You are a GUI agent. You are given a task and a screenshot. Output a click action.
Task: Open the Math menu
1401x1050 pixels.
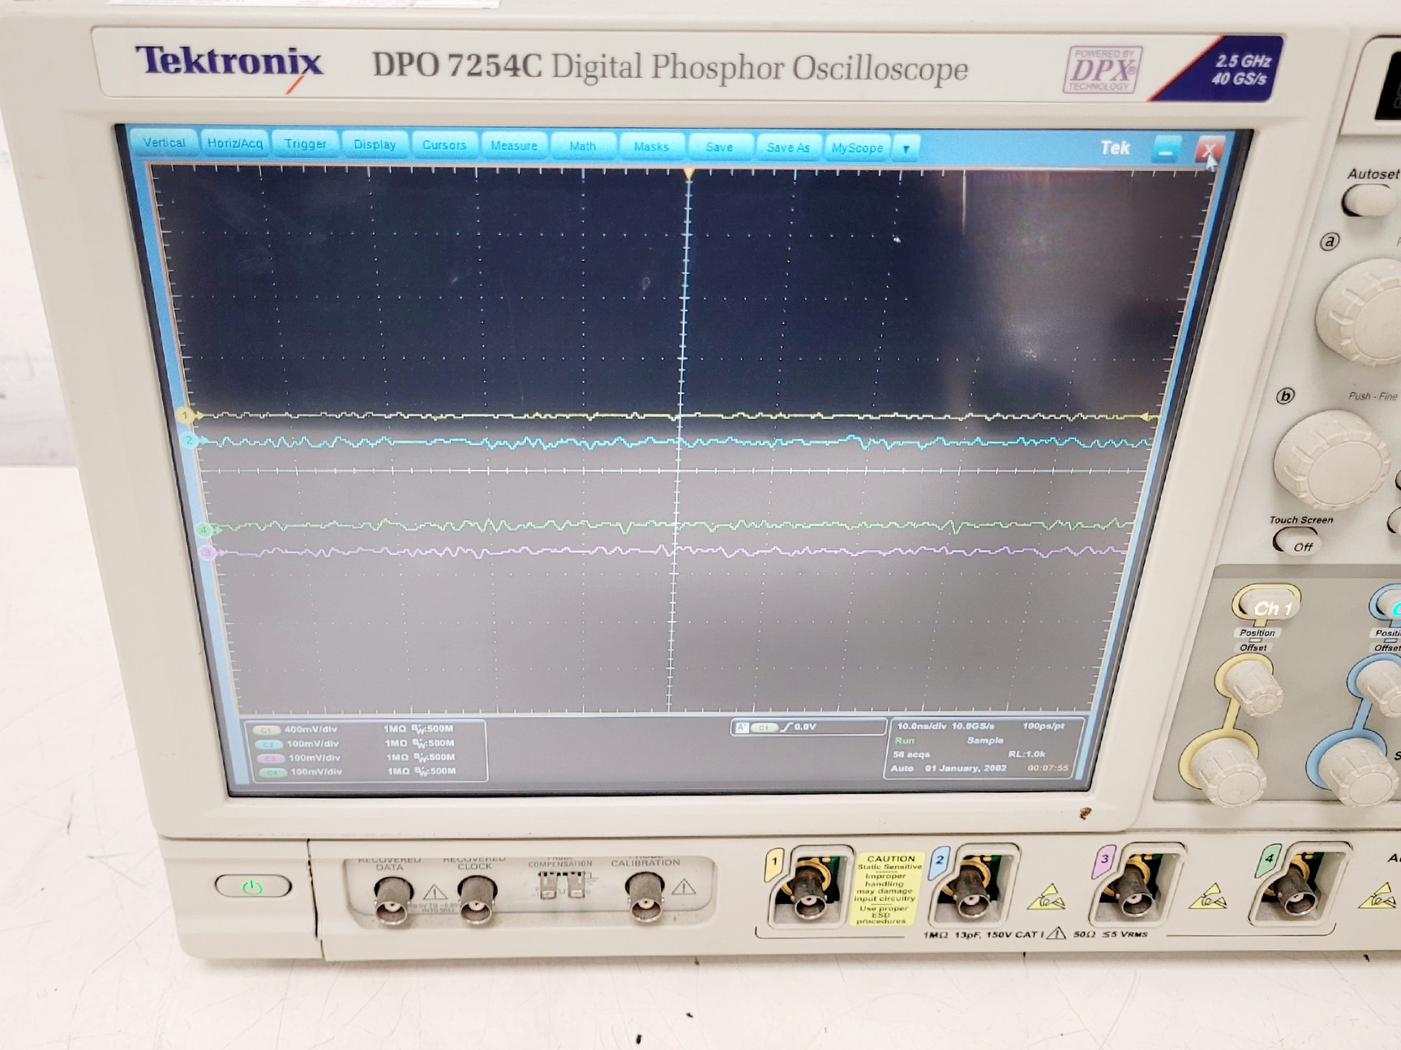pos(582,147)
